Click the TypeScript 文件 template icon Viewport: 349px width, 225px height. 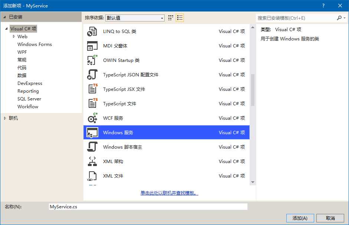coord(93,103)
